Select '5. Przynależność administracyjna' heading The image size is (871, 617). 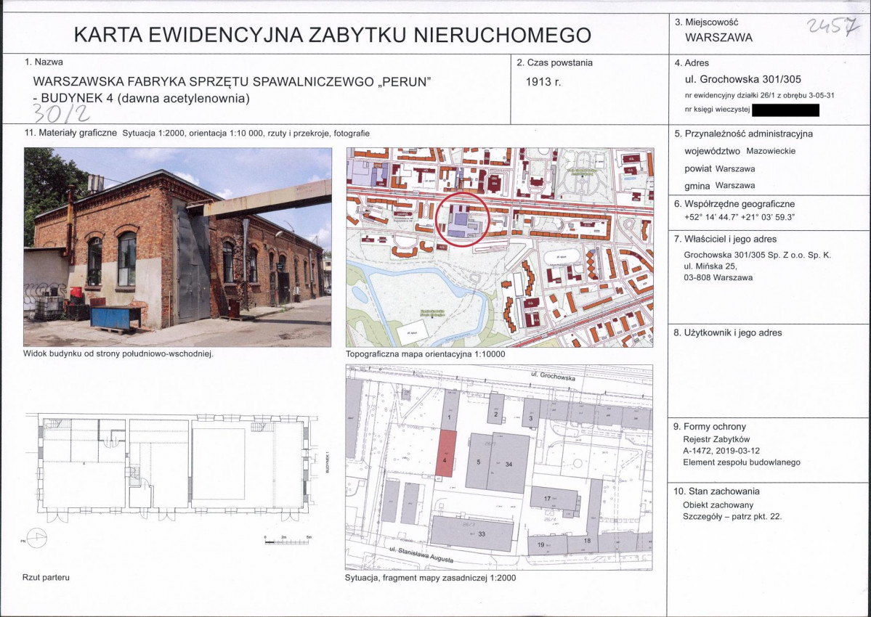743,134
